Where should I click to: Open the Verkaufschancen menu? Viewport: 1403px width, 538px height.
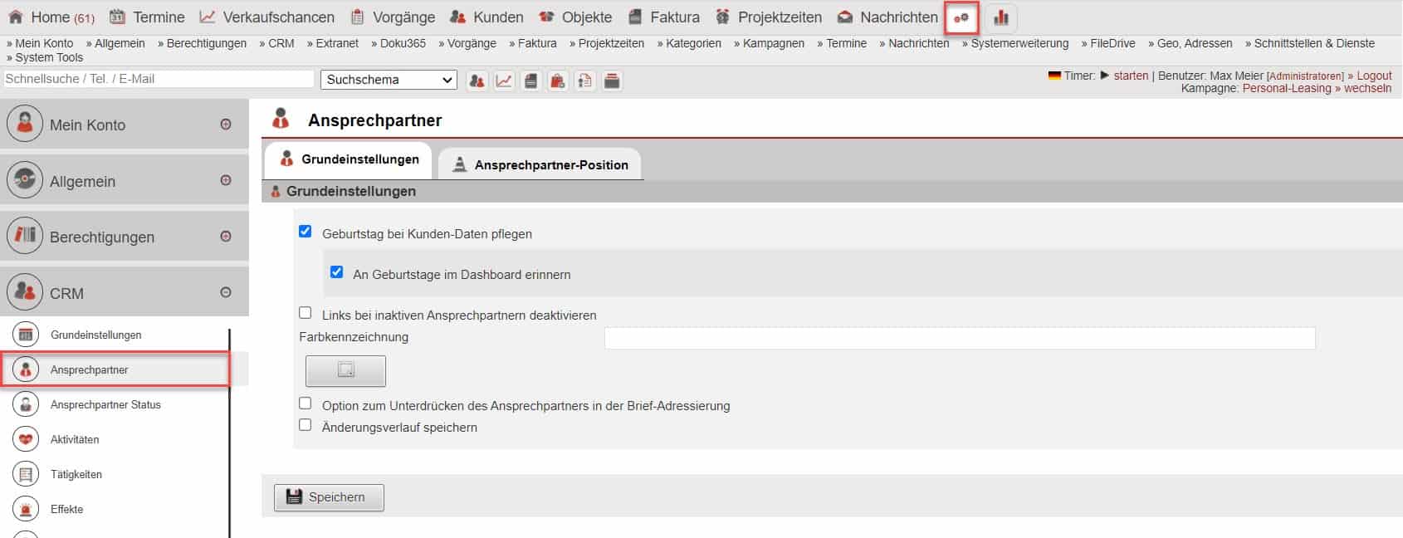267,17
